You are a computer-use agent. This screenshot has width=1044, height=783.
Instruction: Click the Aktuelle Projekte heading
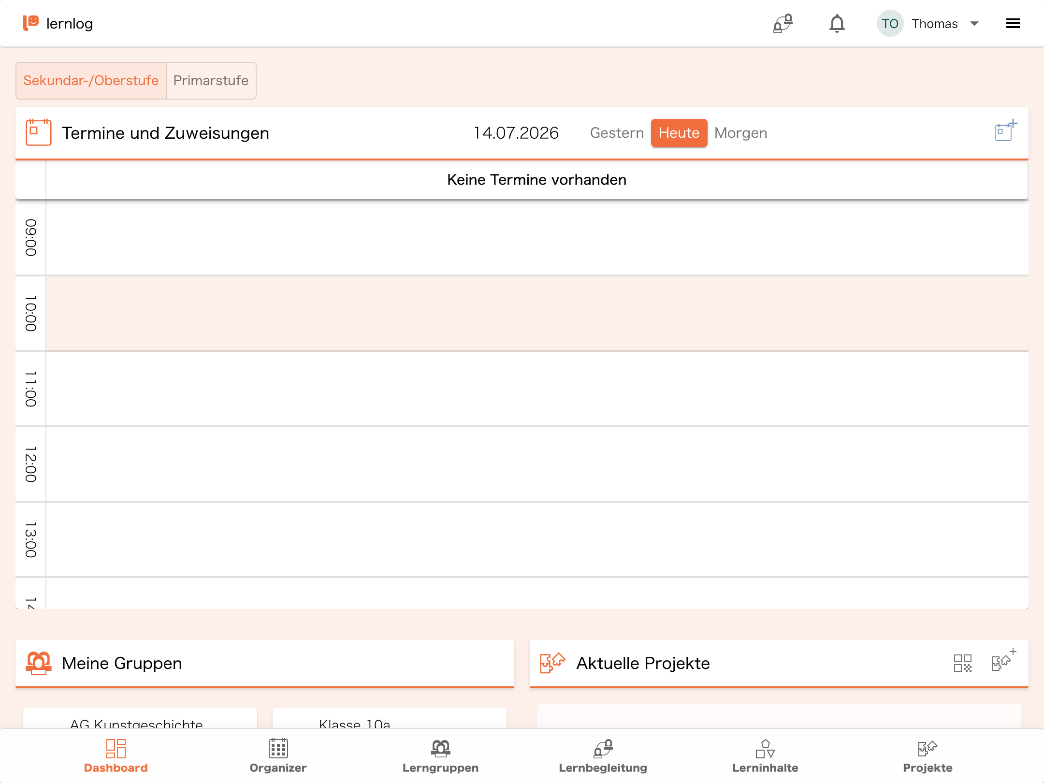(x=643, y=663)
